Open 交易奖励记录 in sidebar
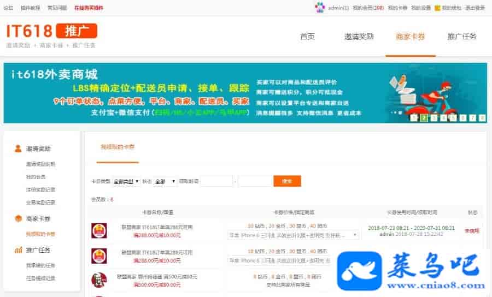 point(40,203)
